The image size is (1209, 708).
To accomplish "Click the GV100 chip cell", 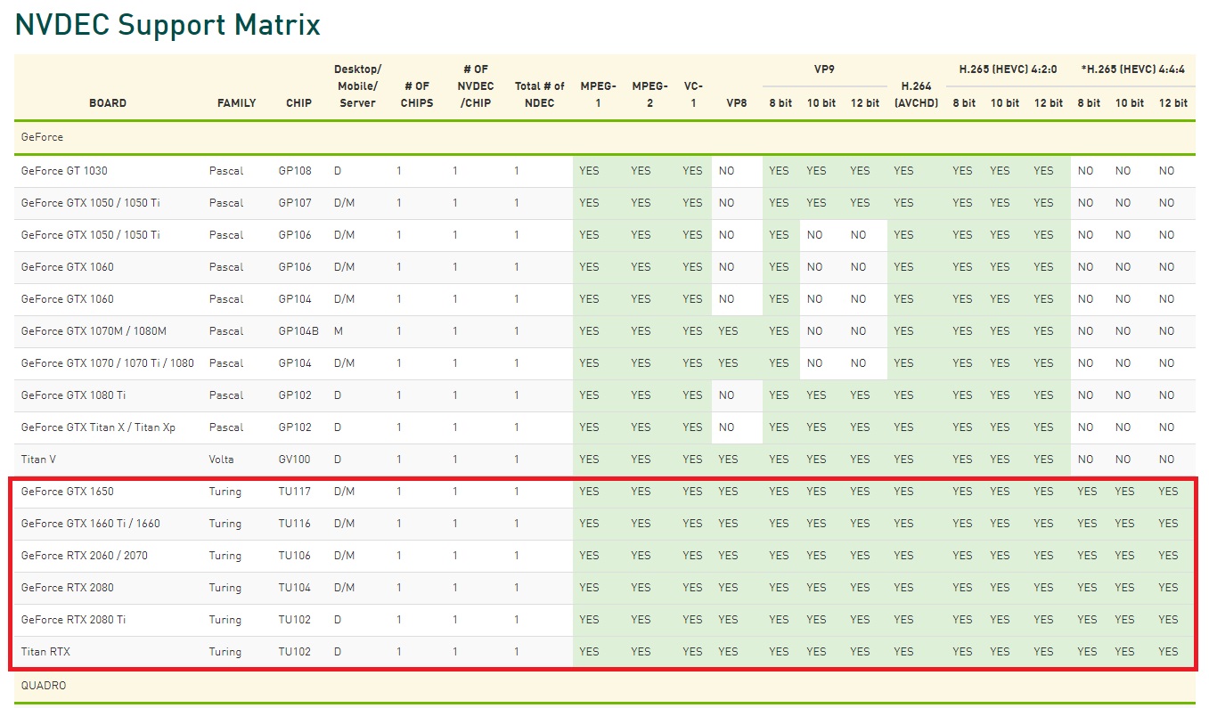I will (295, 460).
